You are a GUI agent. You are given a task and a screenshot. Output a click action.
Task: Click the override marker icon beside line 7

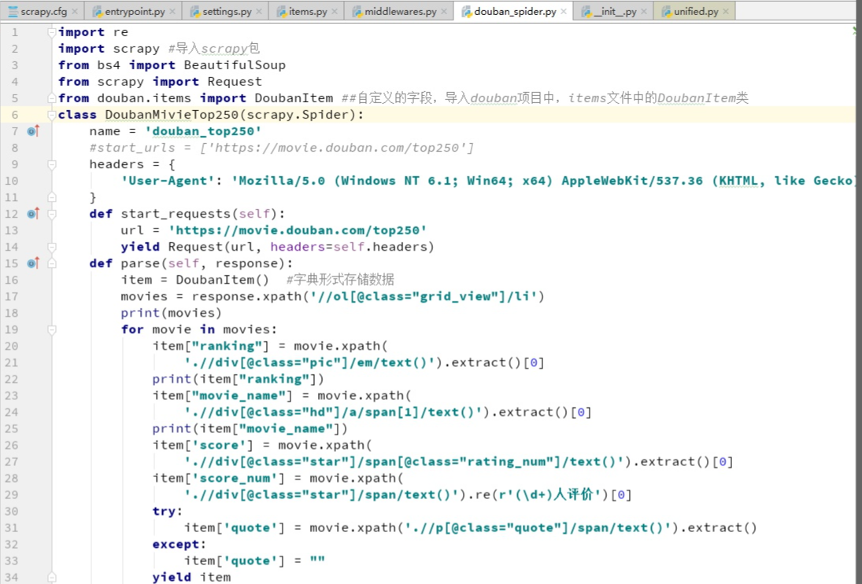[x=33, y=131]
